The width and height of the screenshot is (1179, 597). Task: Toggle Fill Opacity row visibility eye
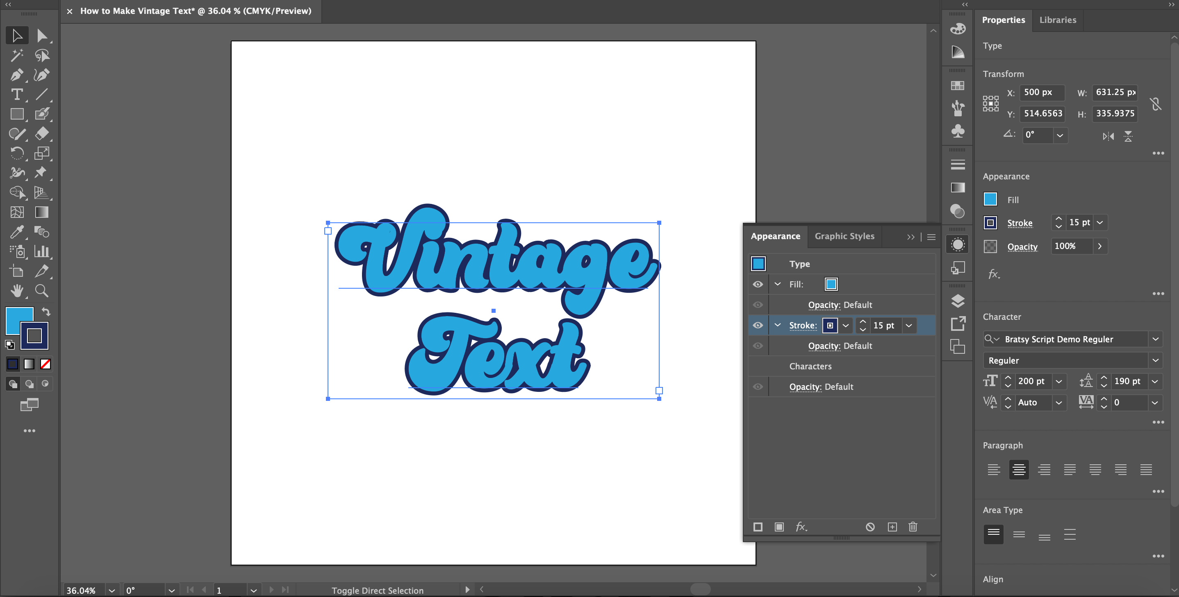tap(758, 305)
